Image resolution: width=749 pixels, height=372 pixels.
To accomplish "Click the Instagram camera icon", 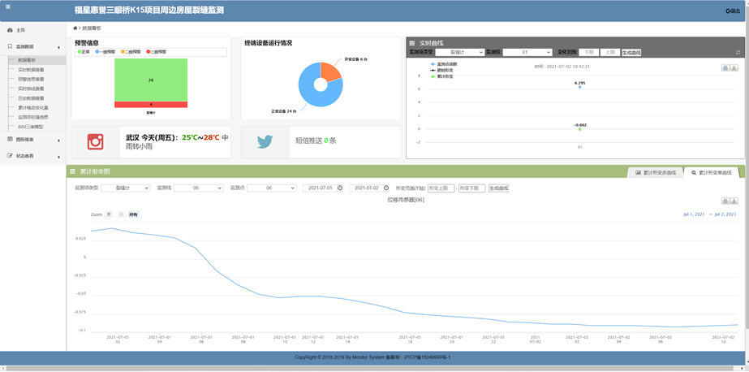I will 96,141.
